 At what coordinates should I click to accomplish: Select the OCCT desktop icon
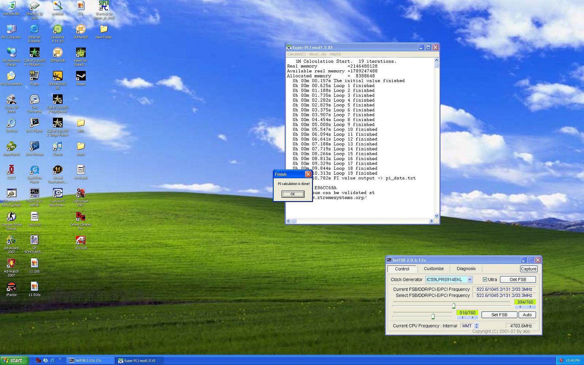click(x=11, y=172)
